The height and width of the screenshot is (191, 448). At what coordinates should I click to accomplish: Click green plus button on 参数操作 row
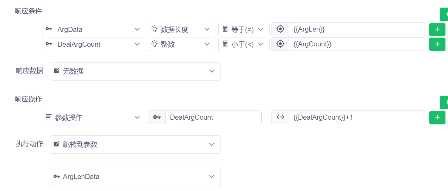click(437, 117)
